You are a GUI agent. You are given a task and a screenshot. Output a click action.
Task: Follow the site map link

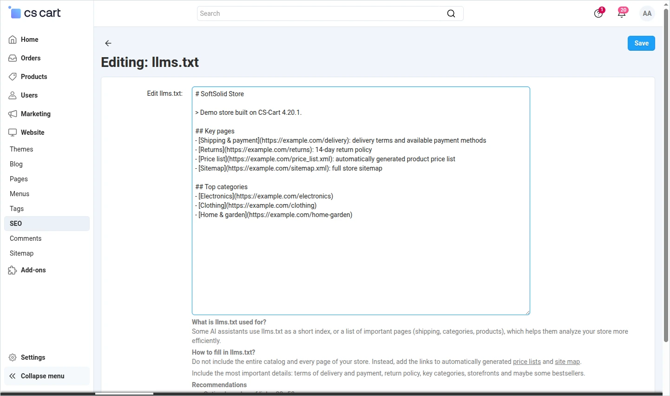coord(567,362)
